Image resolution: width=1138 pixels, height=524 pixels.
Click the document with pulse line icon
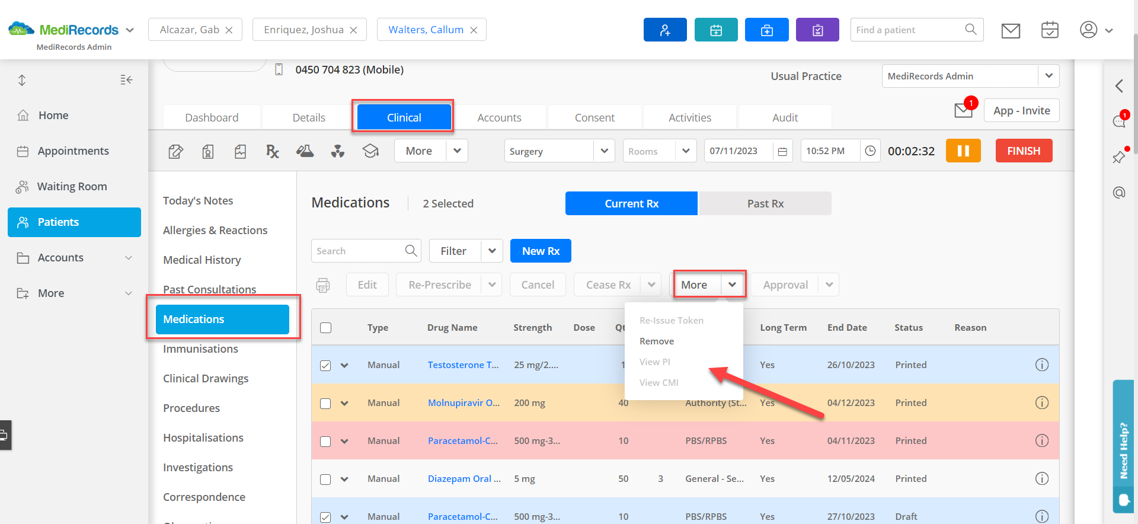pos(240,151)
